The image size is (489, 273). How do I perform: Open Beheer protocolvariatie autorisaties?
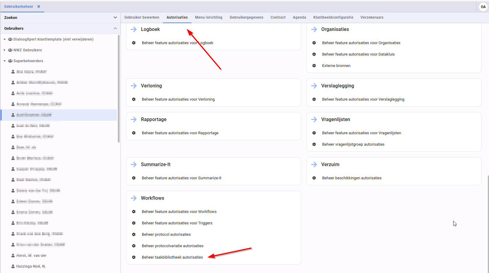(x=173, y=246)
